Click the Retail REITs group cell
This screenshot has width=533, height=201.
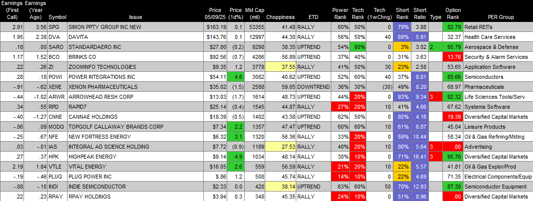point(497,26)
